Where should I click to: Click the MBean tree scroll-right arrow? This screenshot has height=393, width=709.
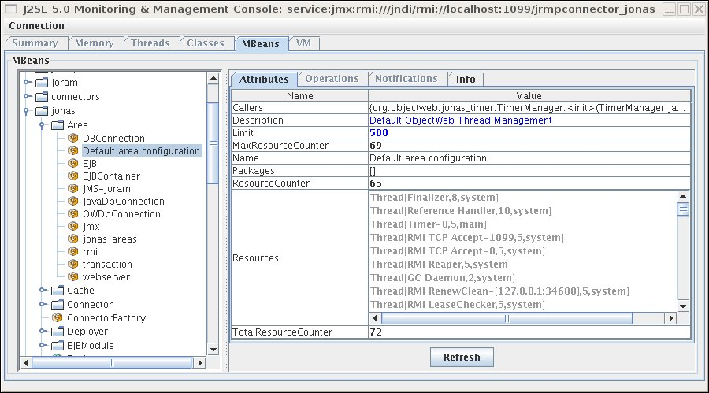199,363
